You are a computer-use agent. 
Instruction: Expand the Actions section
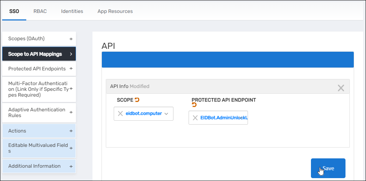click(39, 131)
